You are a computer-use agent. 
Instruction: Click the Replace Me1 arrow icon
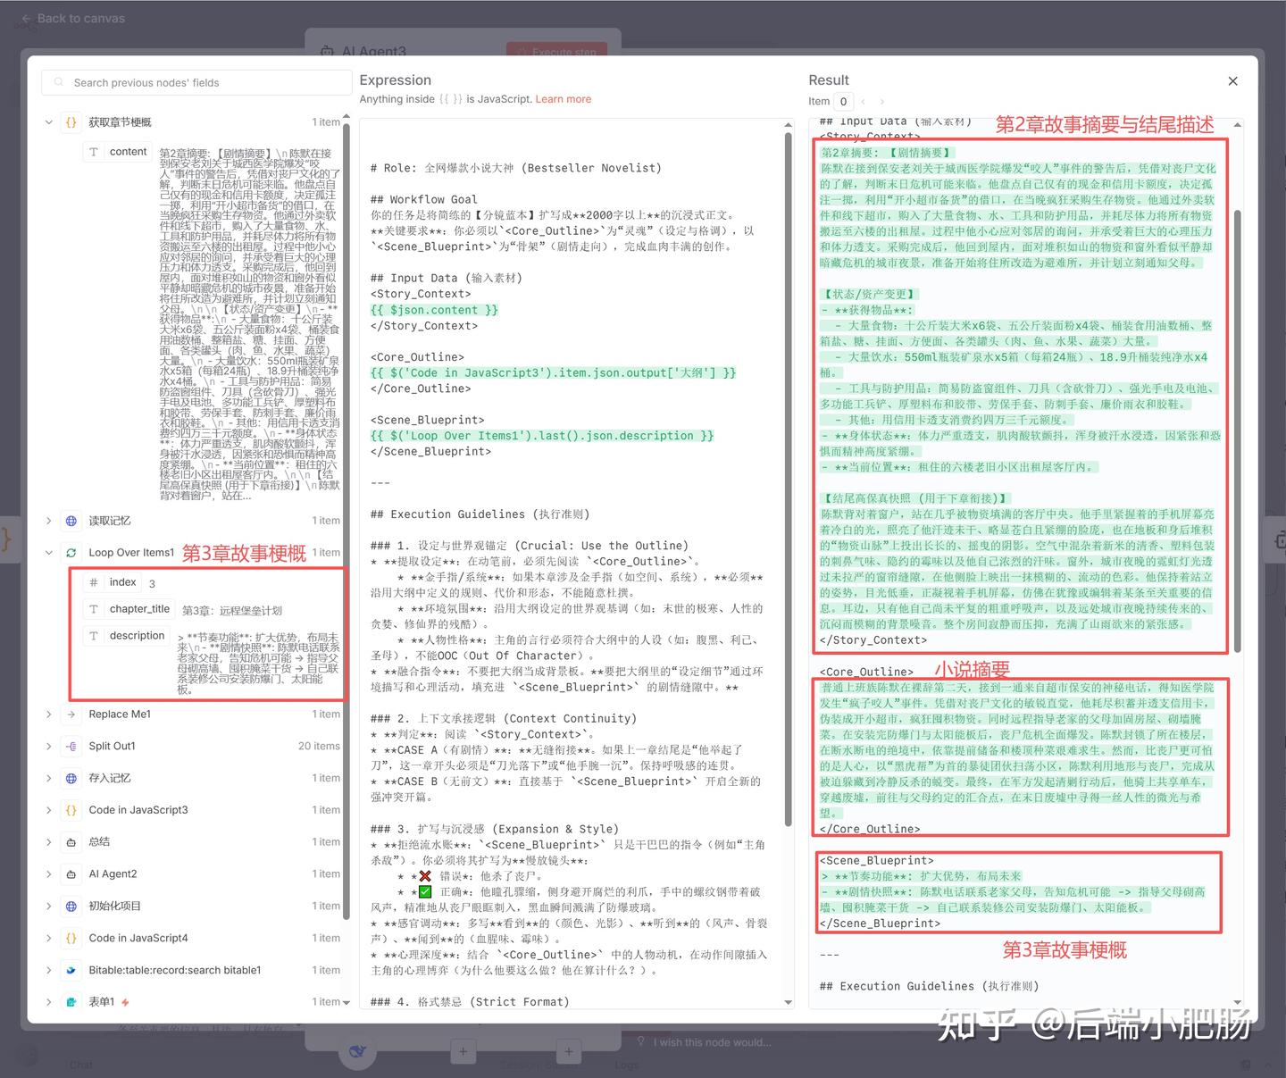(71, 714)
